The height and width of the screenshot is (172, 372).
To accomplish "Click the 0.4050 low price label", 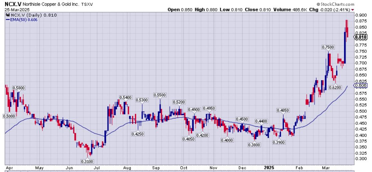I will pos(189,139).
